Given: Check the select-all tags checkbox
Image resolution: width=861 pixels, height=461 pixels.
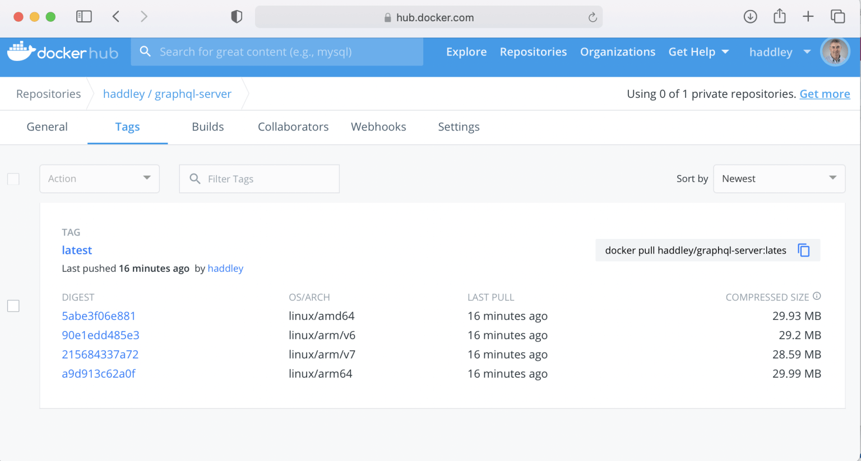Looking at the screenshot, I should coord(13,179).
